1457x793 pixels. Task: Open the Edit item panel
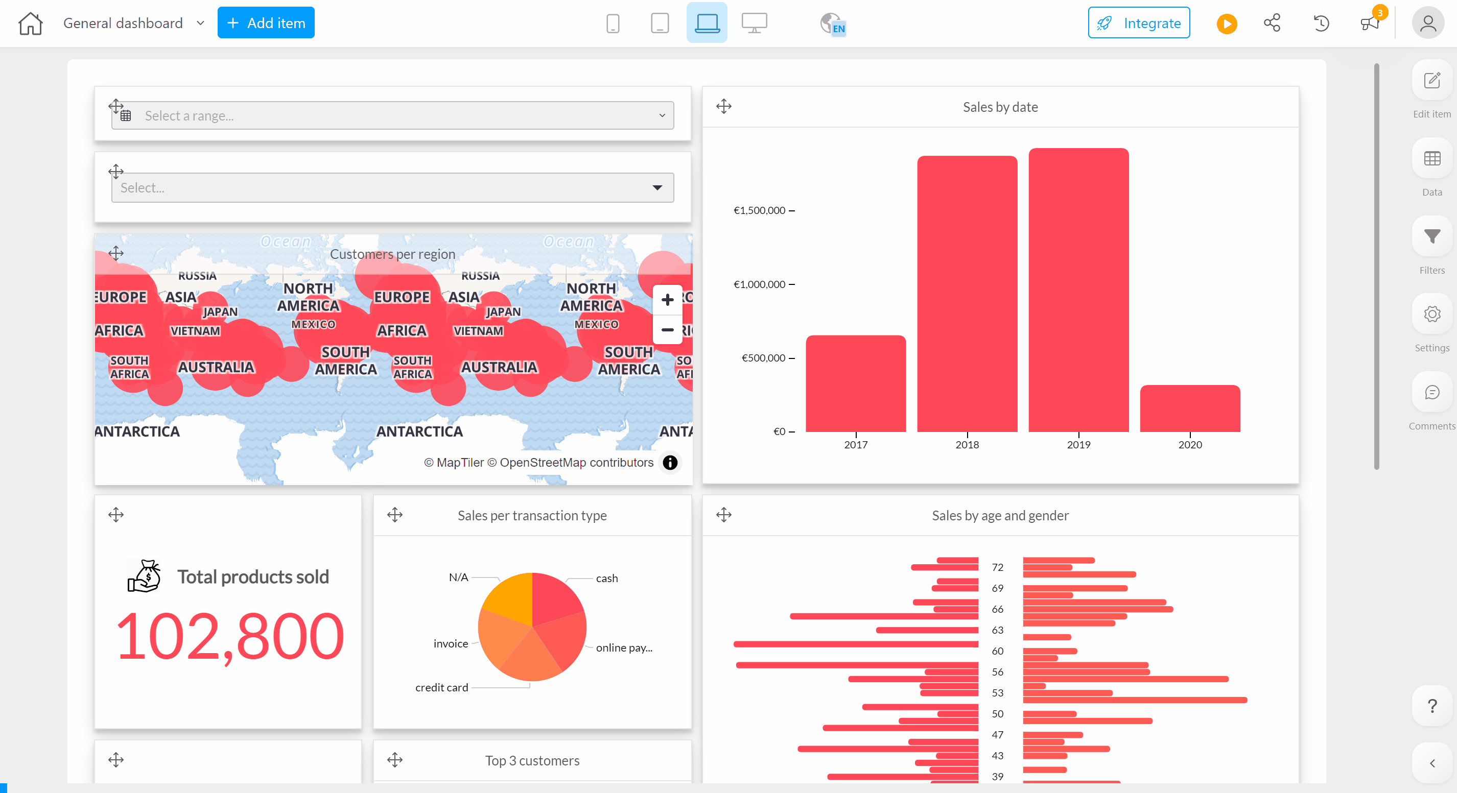tap(1431, 81)
